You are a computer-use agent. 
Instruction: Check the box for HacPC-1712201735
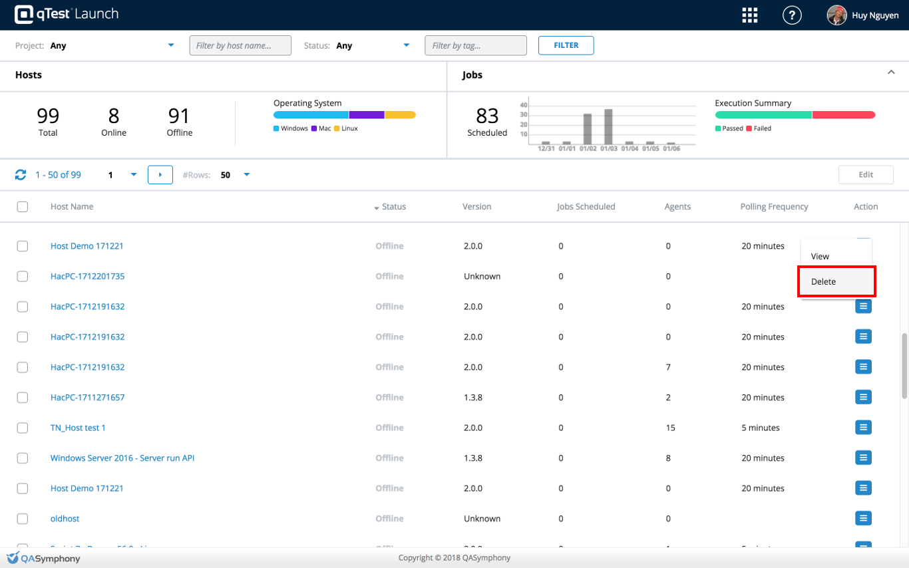(x=23, y=276)
